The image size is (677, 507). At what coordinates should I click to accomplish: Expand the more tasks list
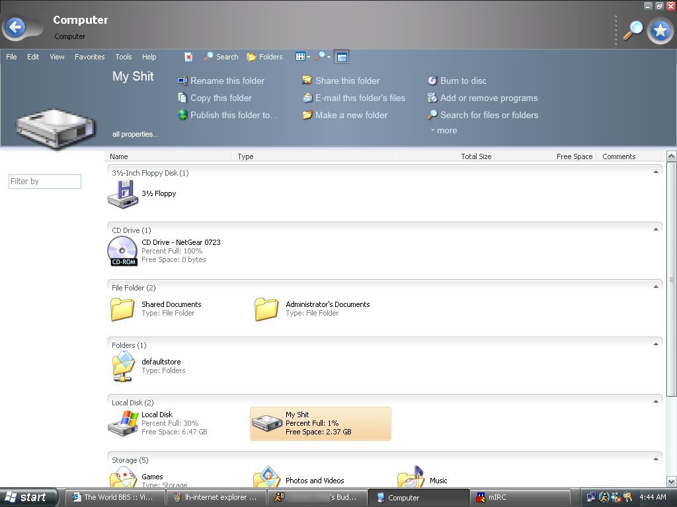[444, 131]
